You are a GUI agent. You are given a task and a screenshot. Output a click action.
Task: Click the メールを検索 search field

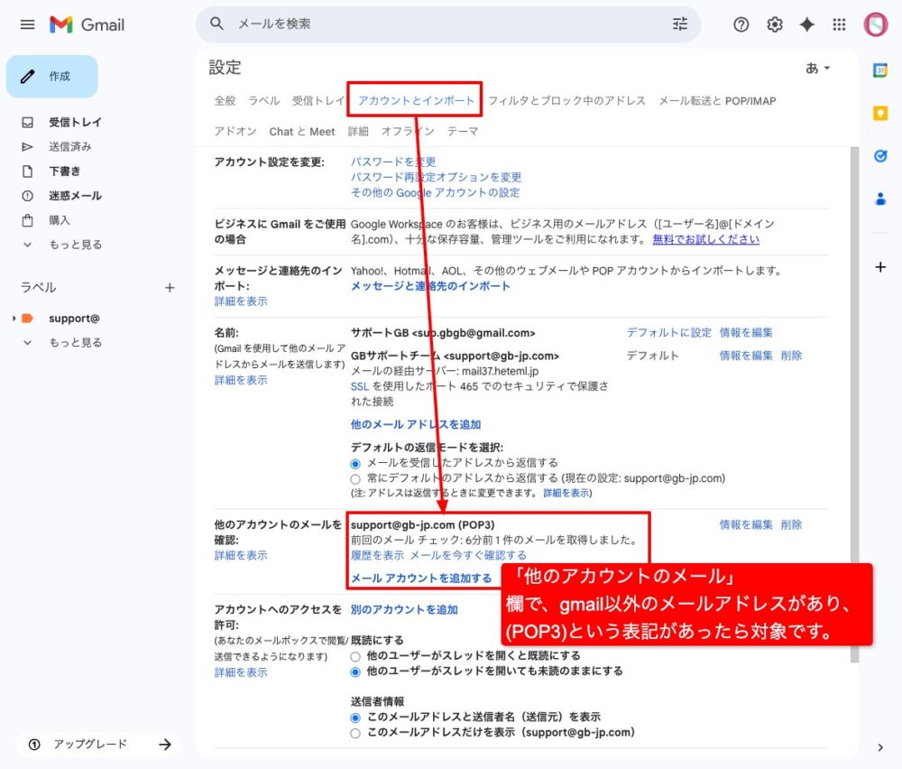(x=433, y=24)
